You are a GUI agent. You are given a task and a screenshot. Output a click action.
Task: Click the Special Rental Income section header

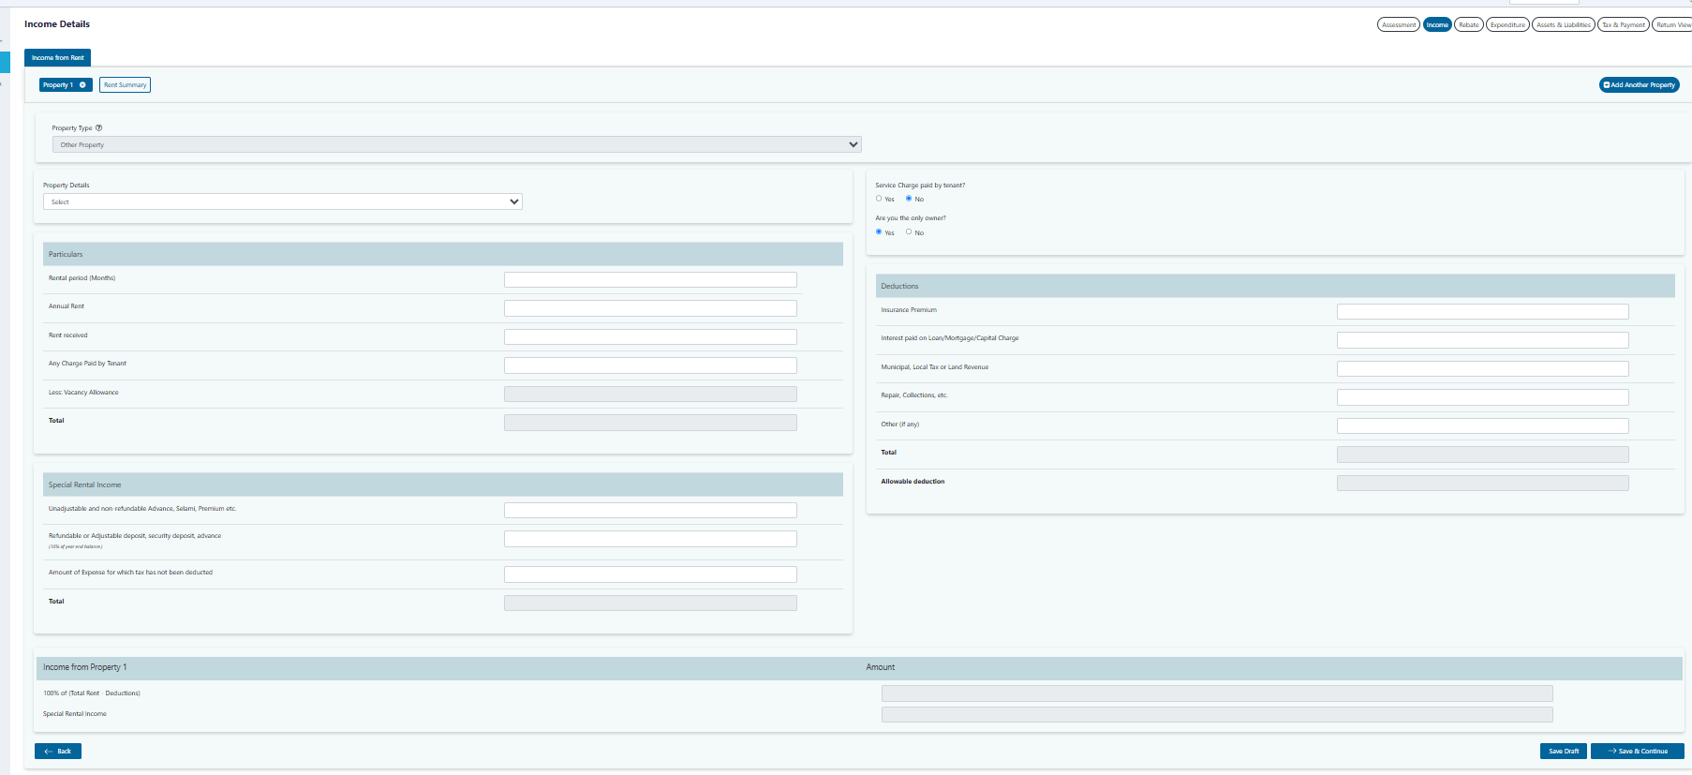click(443, 484)
